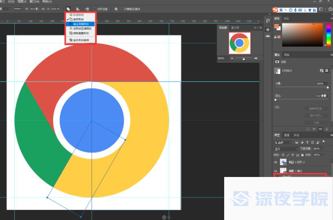The width and height of the screenshot is (333, 220).
Task: Click lock position move icon
Action: click(292, 155)
